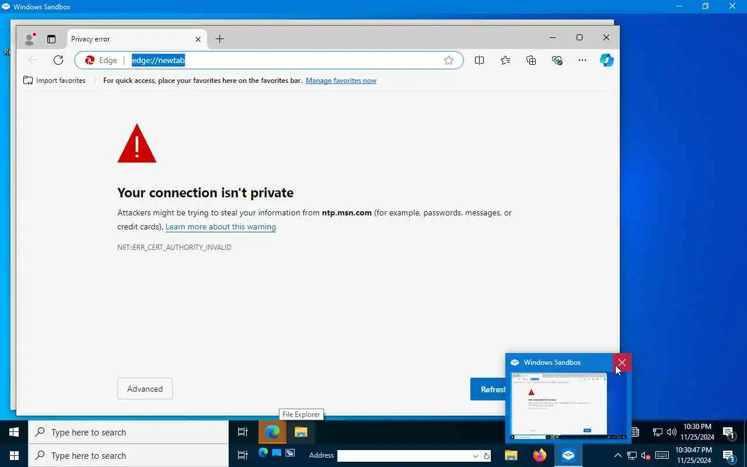Open the Favorites list icon
Image resolution: width=747 pixels, height=467 pixels.
click(505, 60)
